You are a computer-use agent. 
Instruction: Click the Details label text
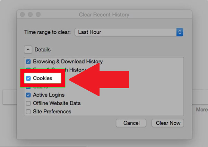pyautogui.click(x=43, y=50)
